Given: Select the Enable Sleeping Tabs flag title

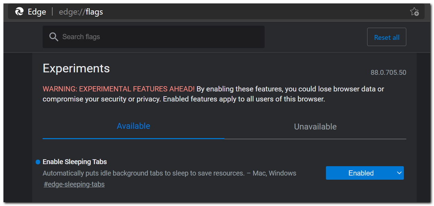Looking at the screenshot, I should pyautogui.click(x=74, y=161).
